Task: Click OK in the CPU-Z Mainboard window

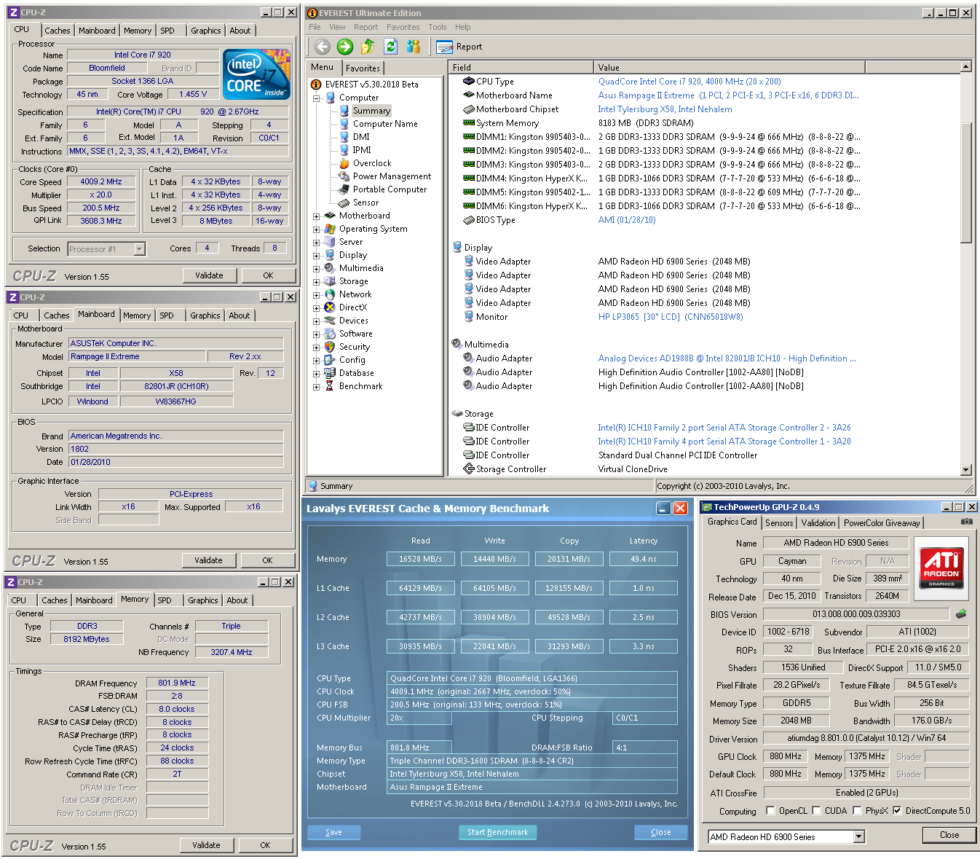Action: 267,560
